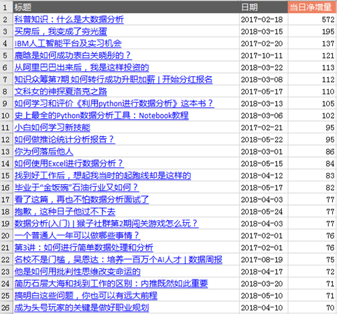Click value cell 86
337x314 pixels.
(312, 152)
